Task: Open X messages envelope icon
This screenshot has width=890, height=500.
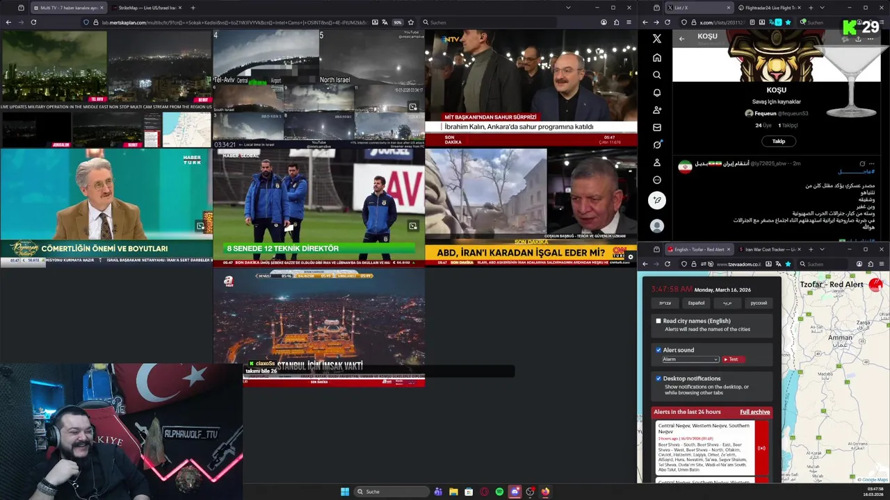Action: click(x=656, y=127)
